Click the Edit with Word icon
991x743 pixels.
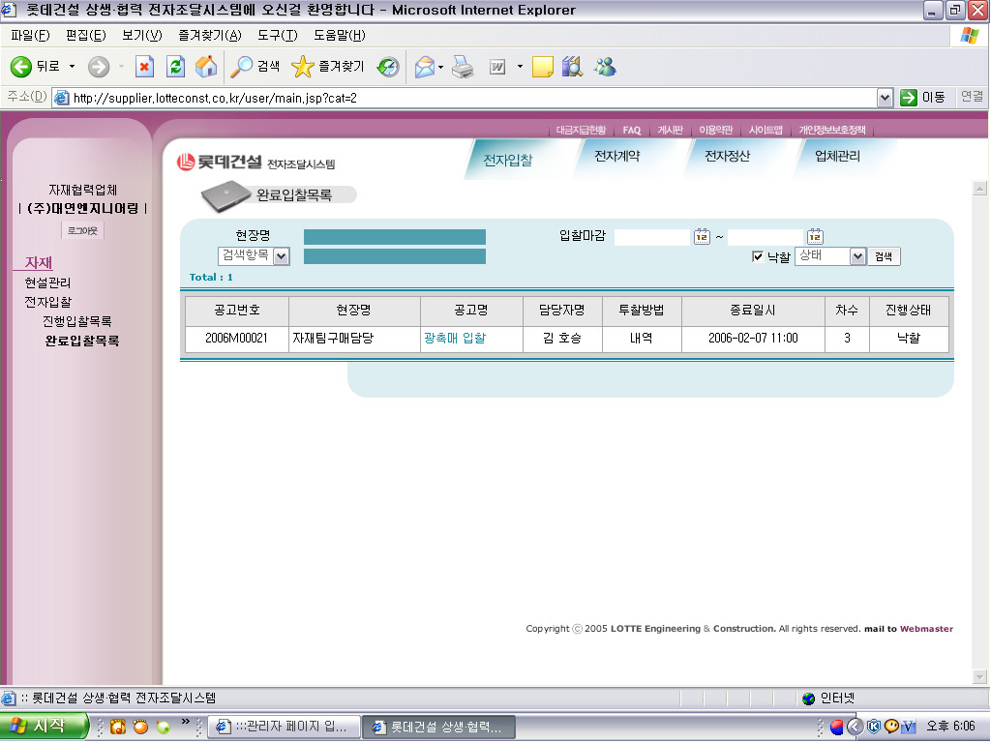pyautogui.click(x=497, y=67)
